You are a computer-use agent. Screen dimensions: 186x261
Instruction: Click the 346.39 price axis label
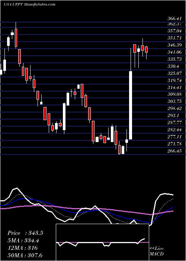pyautogui.click(x=174, y=45)
